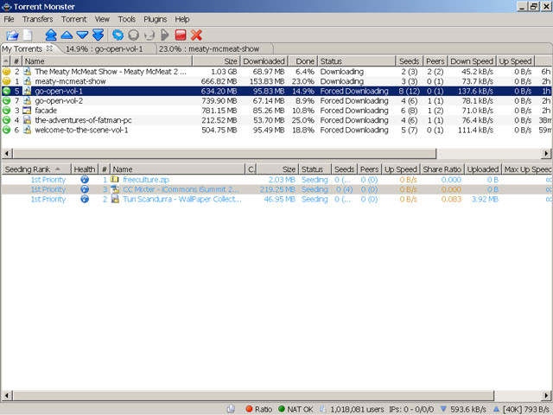Move torrent up with single up arrow

(67, 35)
